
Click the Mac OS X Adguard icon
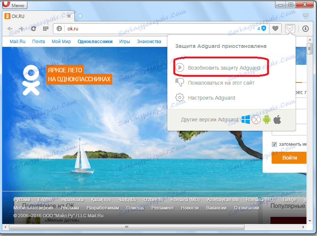point(256,120)
